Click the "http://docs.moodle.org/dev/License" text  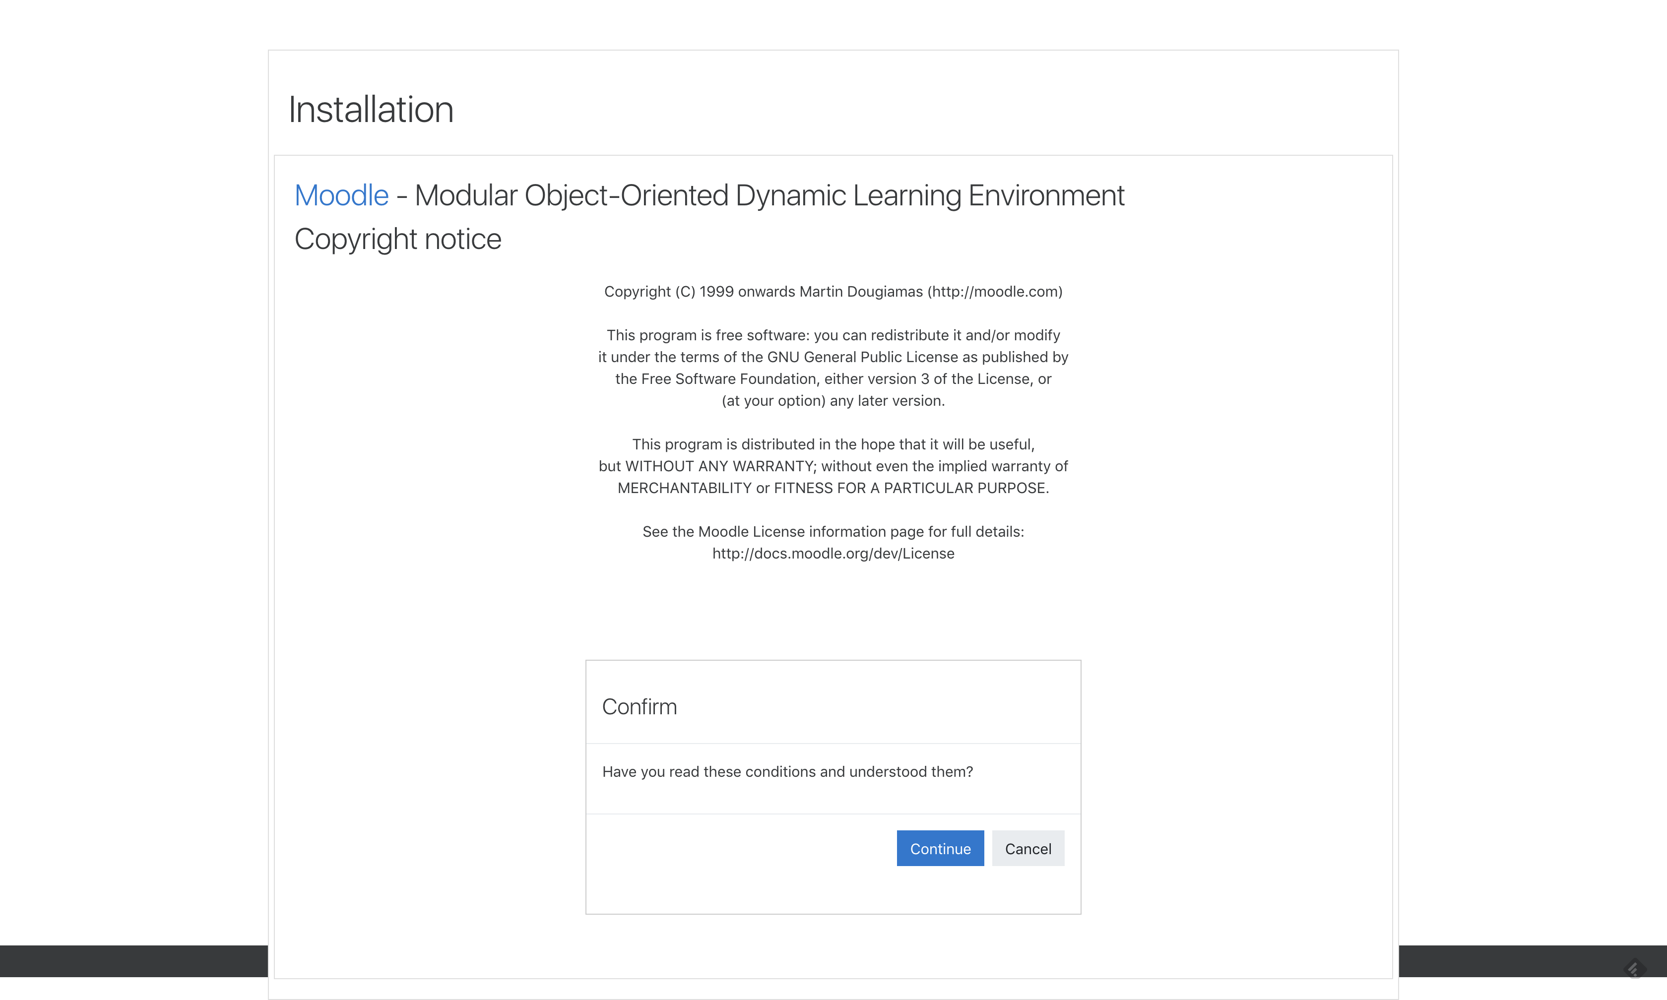click(833, 553)
